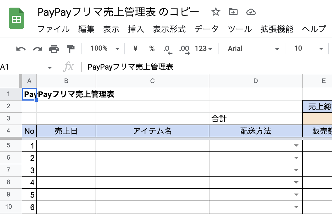Open the Print icon

pyautogui.click(x=54, y=49)
